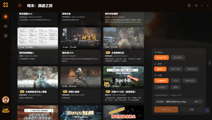Open the Npc小队 mod thumbnail
212x120 pixels.
[123, 77]
